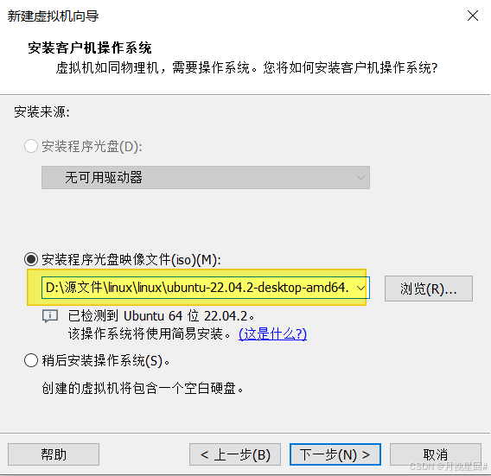Choose 稍后安装操作系统(S) radio option
Viewport: 491px width, 476px height.
pos(31,360)
